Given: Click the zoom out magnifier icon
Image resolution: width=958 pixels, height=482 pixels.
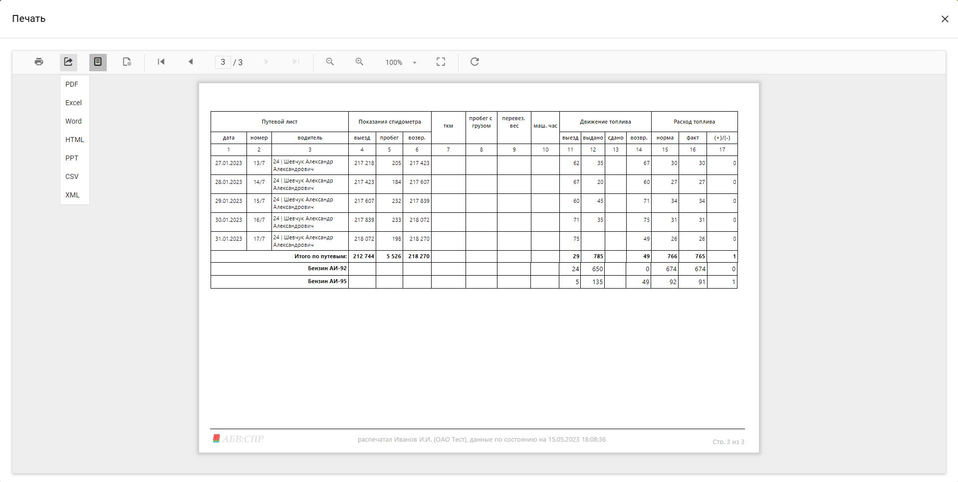Looking at the screenshot, I should [330, 62].
